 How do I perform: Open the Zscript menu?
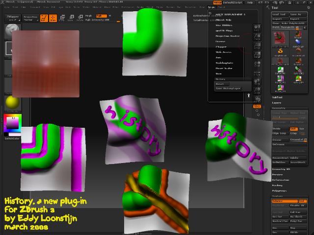pos(221,7)
